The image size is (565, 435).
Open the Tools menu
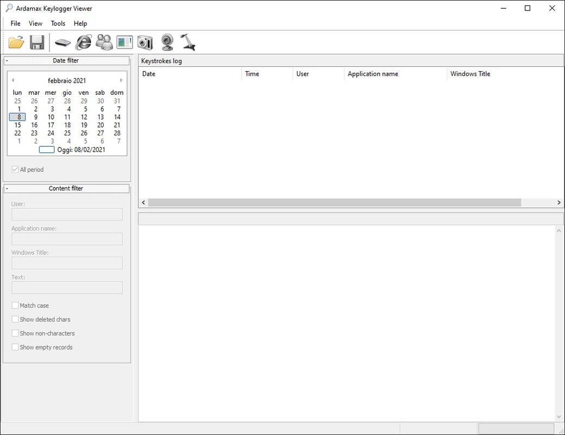tap(58, 23)
